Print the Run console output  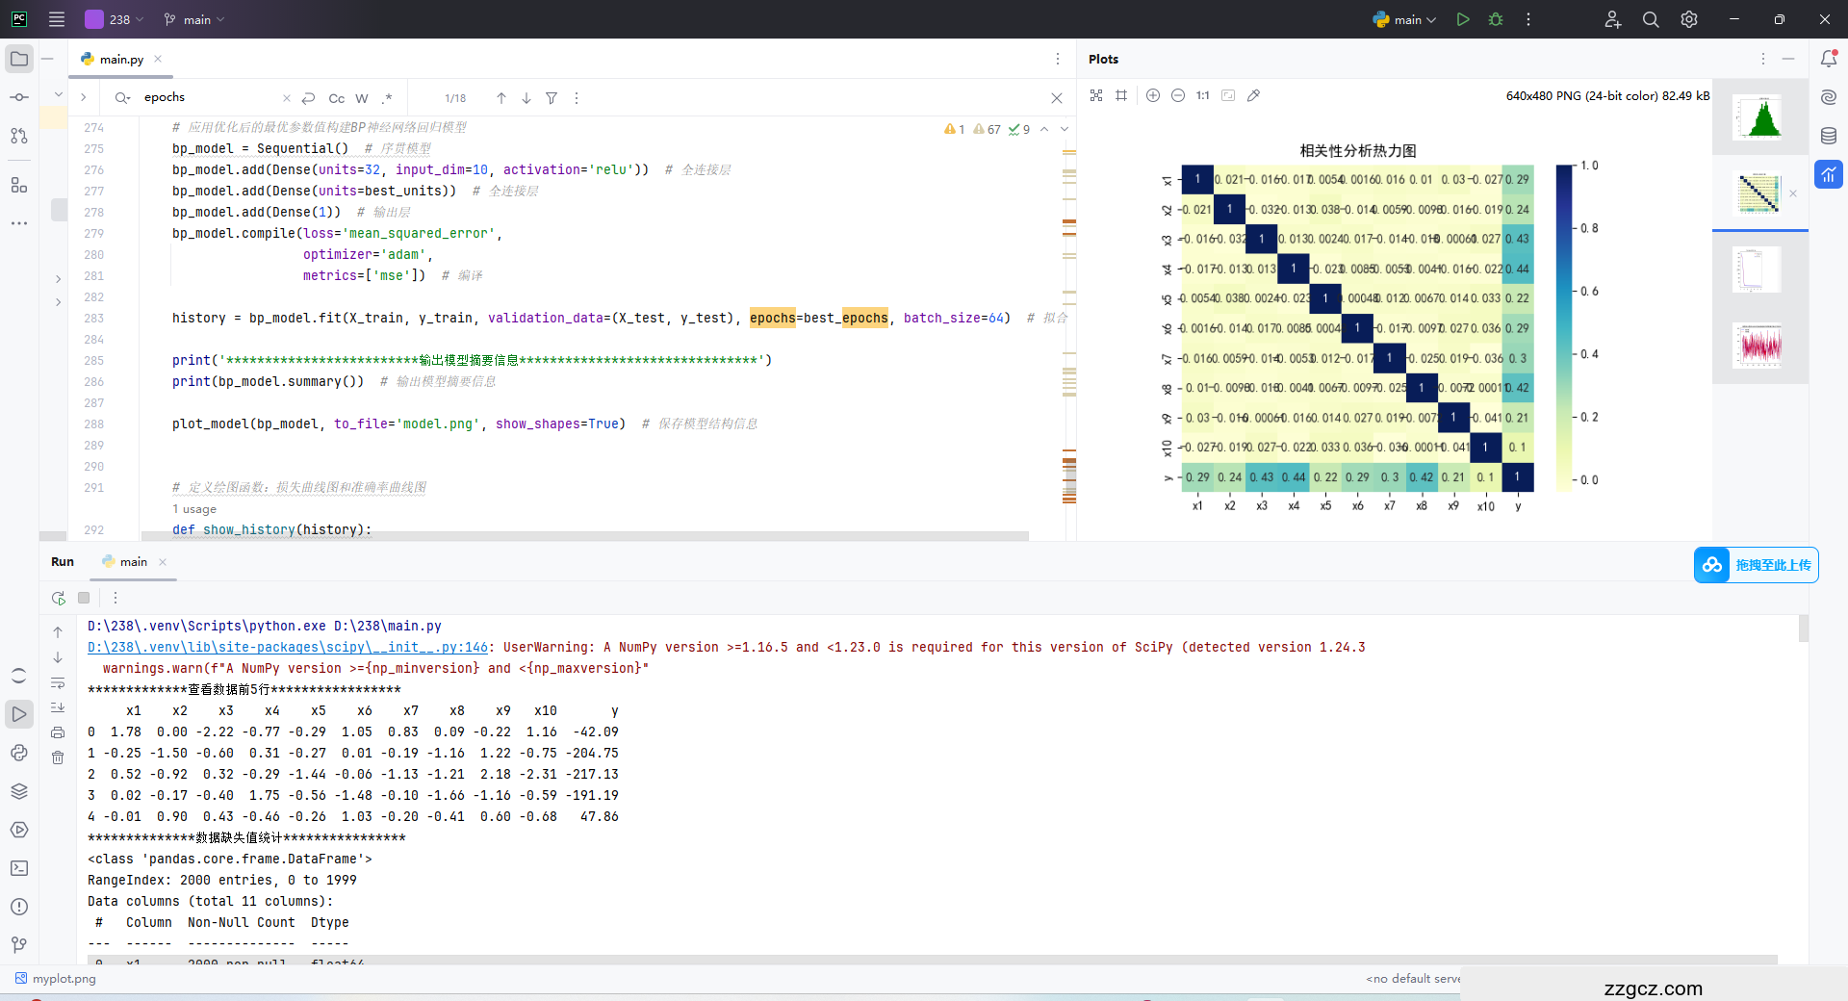[x=58, y=732]
